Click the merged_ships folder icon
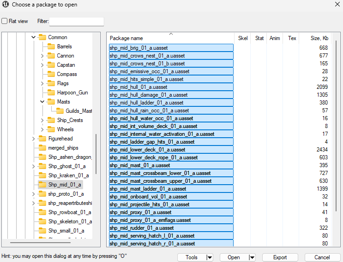 (42, 148)
